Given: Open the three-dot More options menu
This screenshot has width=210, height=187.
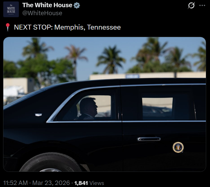Looking at the screenshot, I should click(202, 5).
